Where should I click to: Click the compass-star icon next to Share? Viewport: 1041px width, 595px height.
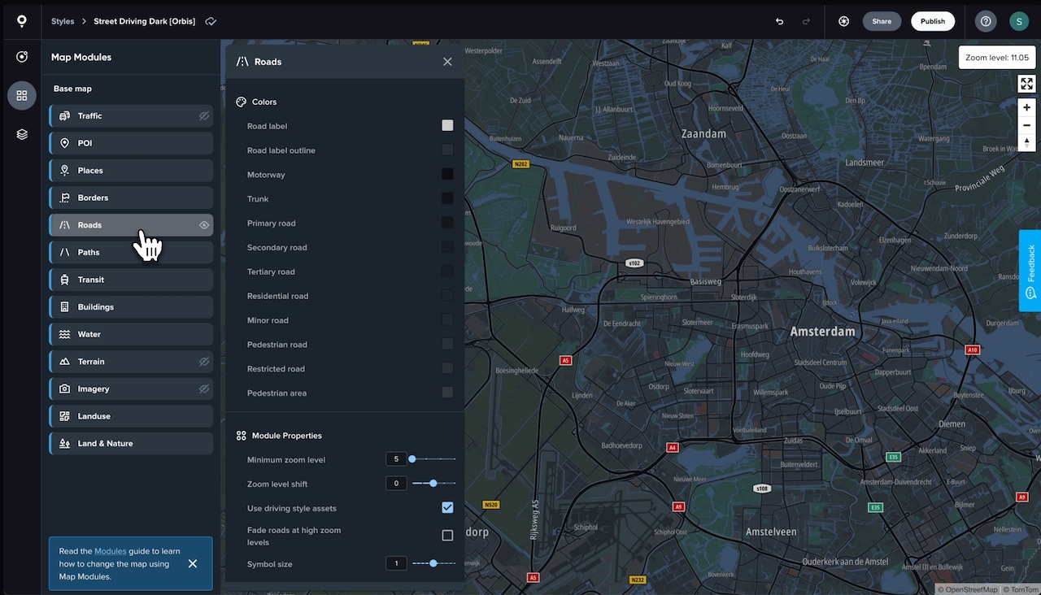click(x=843, y=21)
